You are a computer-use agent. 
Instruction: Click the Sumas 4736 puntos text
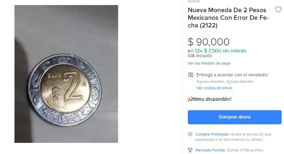coord(245,150)
